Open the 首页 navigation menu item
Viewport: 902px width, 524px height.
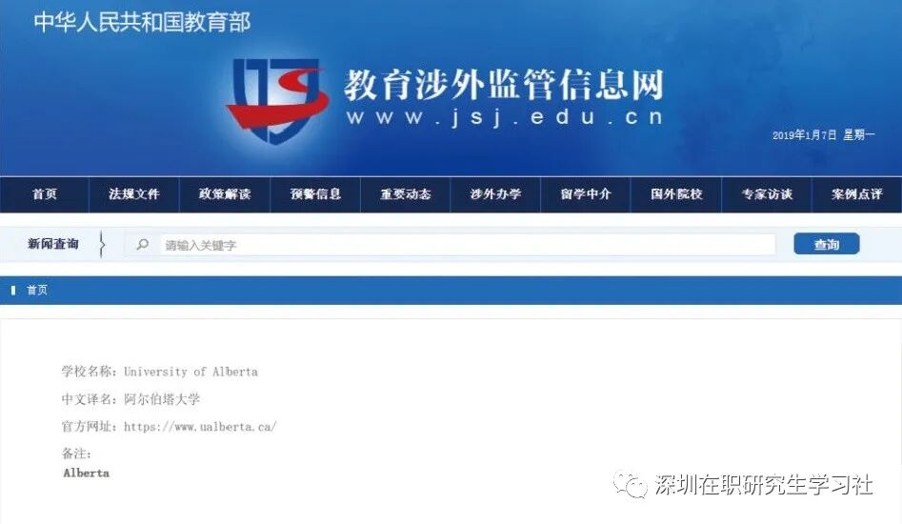coord(45,194)
